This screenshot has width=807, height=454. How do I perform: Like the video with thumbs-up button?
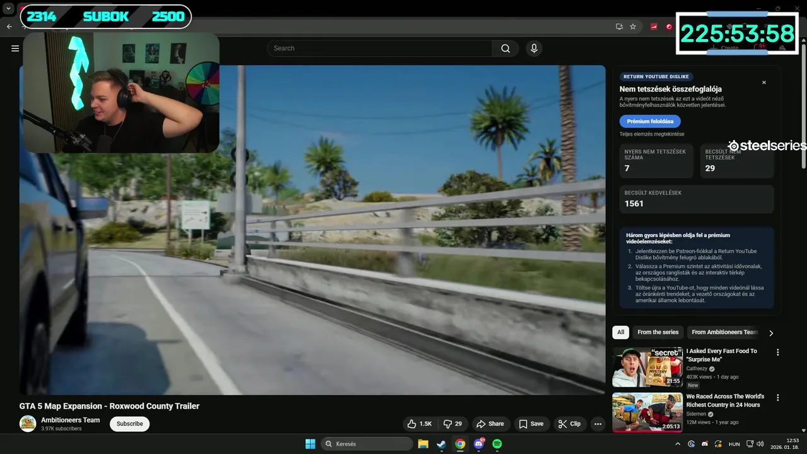[x=420, y=424]
